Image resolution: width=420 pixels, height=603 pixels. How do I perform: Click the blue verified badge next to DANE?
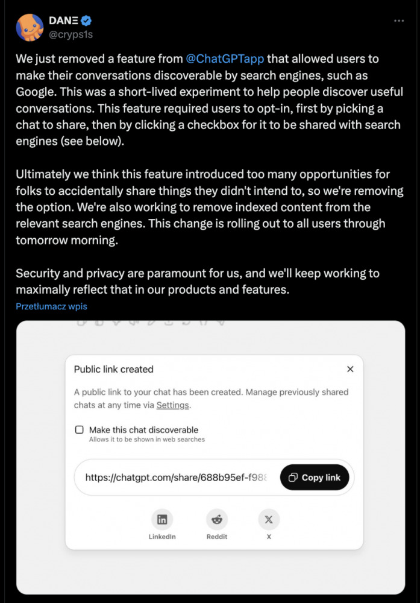point(86,21)
